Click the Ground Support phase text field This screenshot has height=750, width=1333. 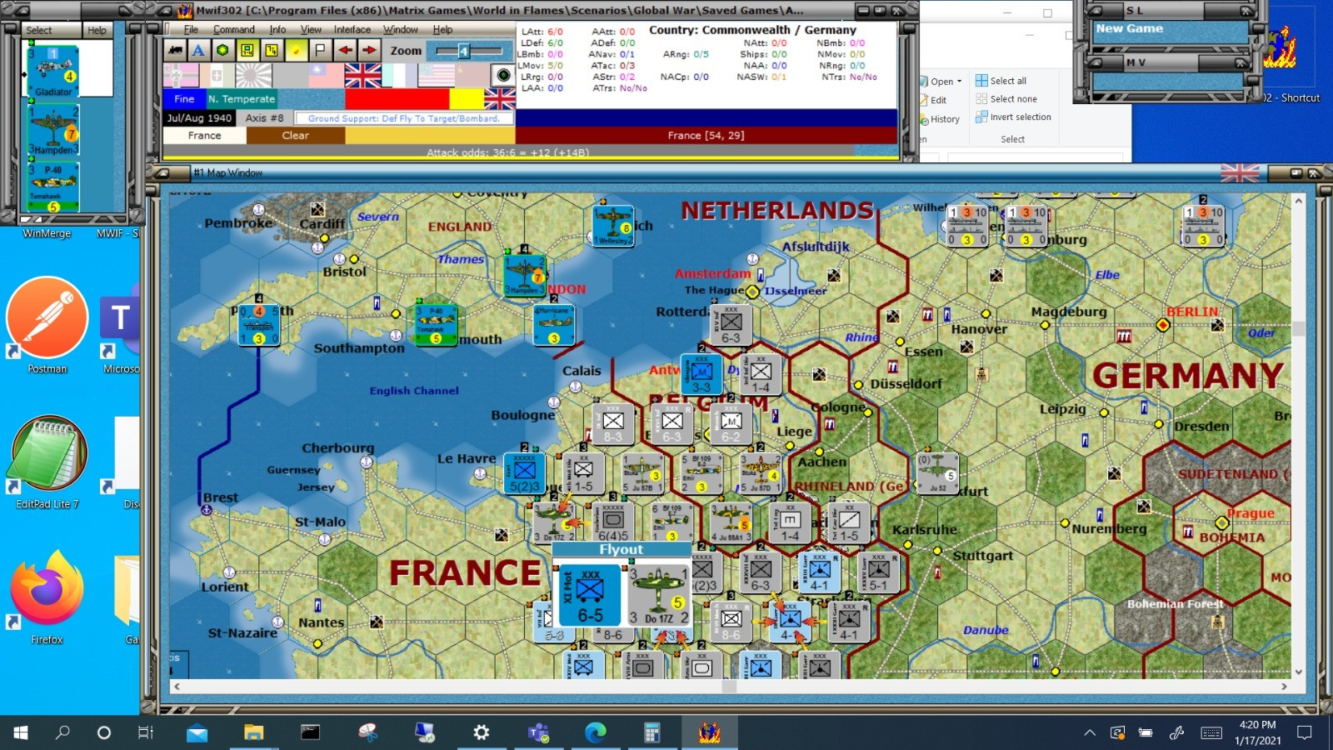tap(403, 118)
